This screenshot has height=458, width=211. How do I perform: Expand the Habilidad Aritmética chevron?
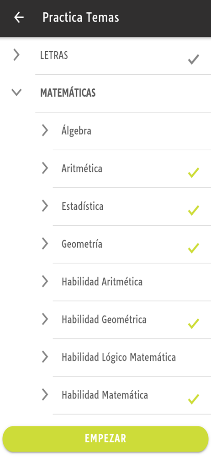[45, 281]
